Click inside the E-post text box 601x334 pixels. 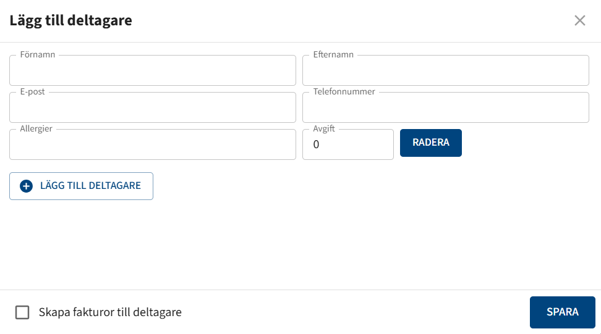[152, 108]
